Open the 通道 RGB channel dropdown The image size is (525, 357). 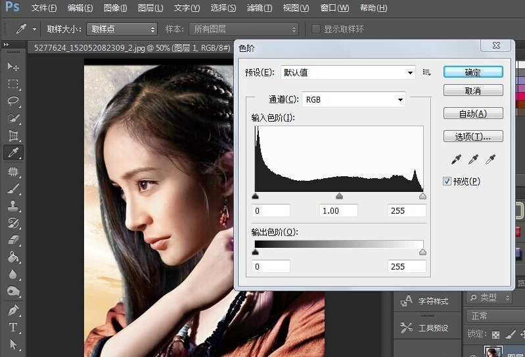click(x=354, y=99)
